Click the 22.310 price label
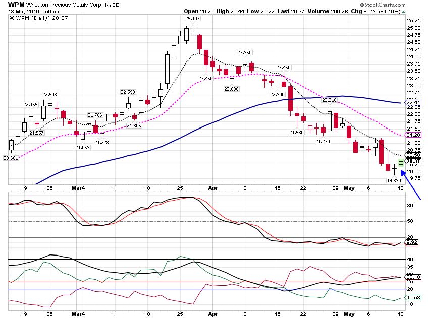The height and width of the screenshot is (319, 429). click(329, 100)
